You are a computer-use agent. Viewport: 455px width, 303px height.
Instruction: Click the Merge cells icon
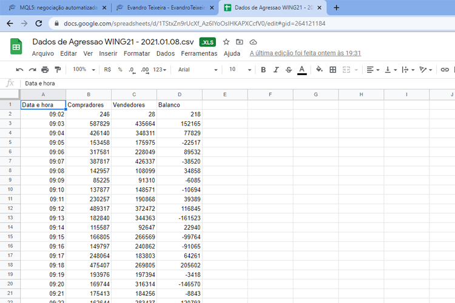point(346,70)
